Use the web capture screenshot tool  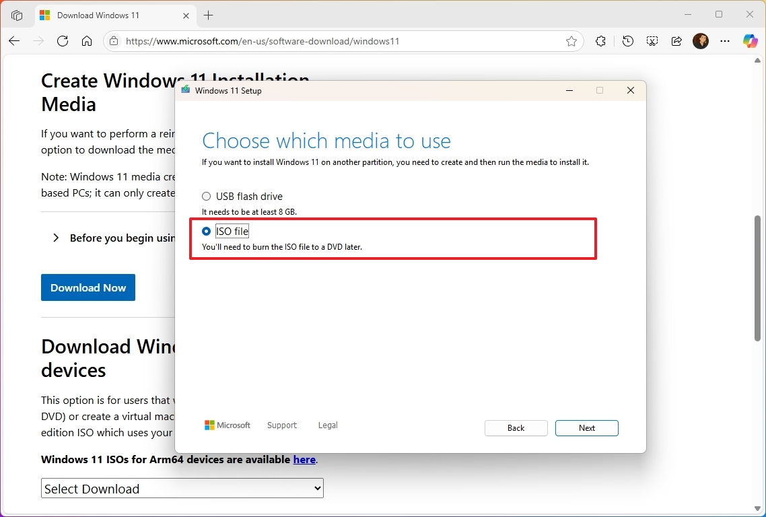click(652, 41)
